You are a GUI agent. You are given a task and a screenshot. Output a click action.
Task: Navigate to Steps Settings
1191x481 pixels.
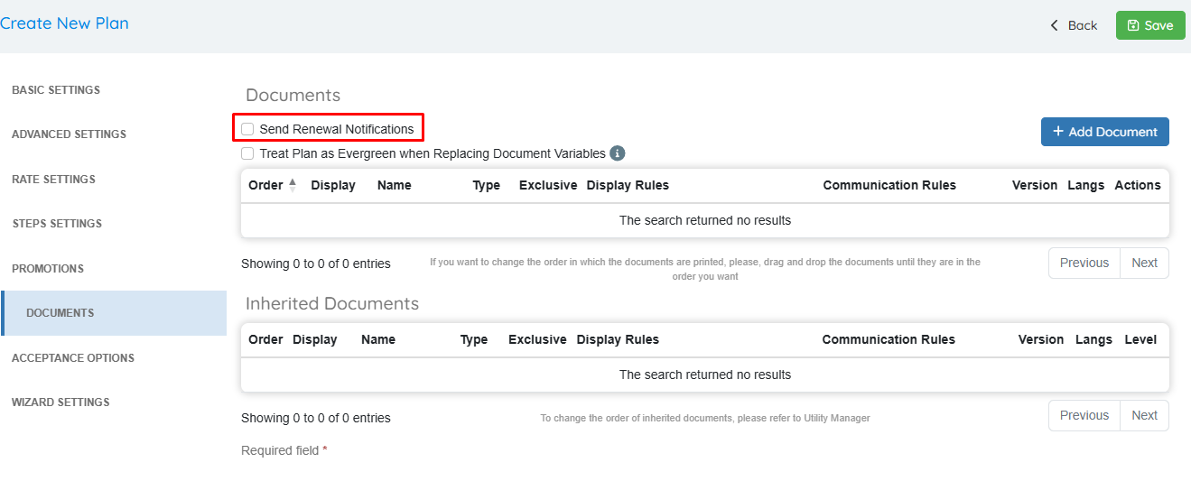coord(57,224)
